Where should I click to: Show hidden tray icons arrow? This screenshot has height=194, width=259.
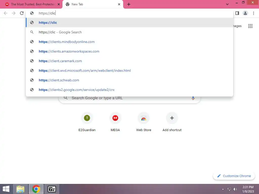pos(223,189)
